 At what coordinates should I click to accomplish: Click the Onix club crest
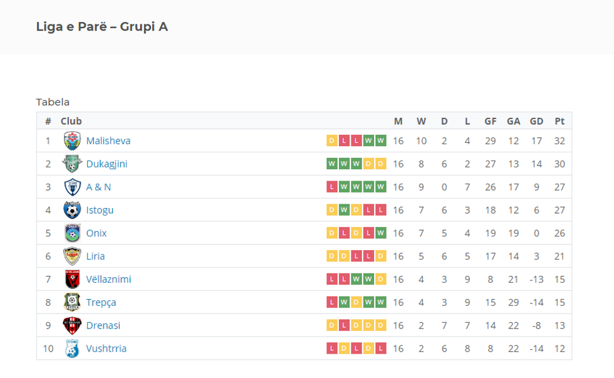click(x=73, y=233)
